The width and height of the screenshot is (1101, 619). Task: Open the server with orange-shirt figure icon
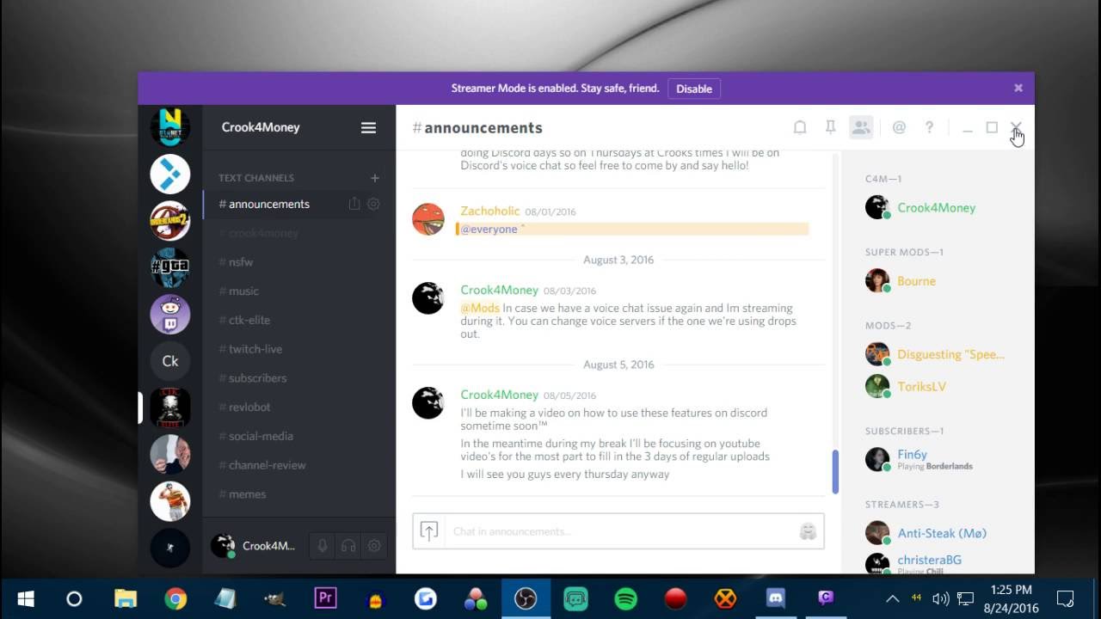[169, 500]
